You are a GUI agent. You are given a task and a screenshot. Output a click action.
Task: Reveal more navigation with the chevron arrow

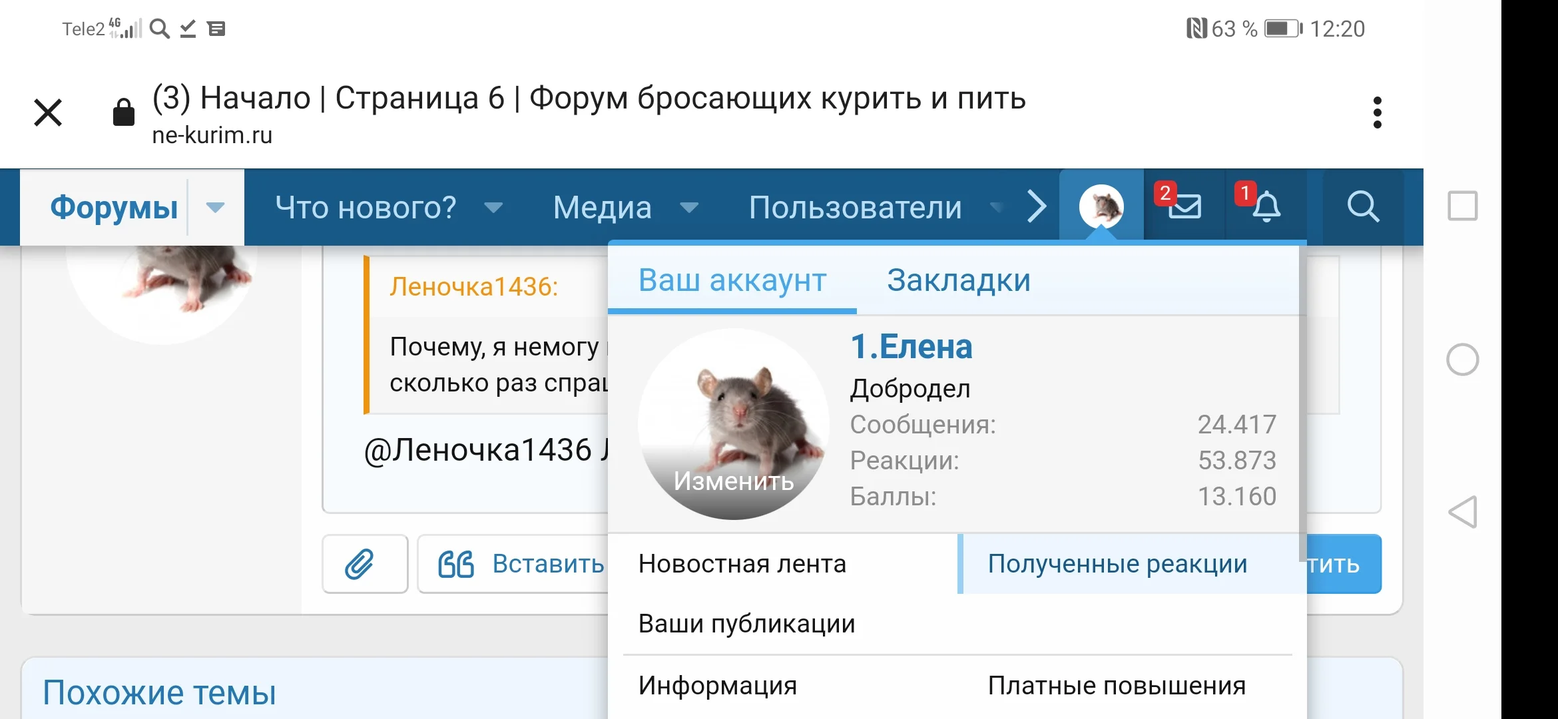(x=1037, y=207)
